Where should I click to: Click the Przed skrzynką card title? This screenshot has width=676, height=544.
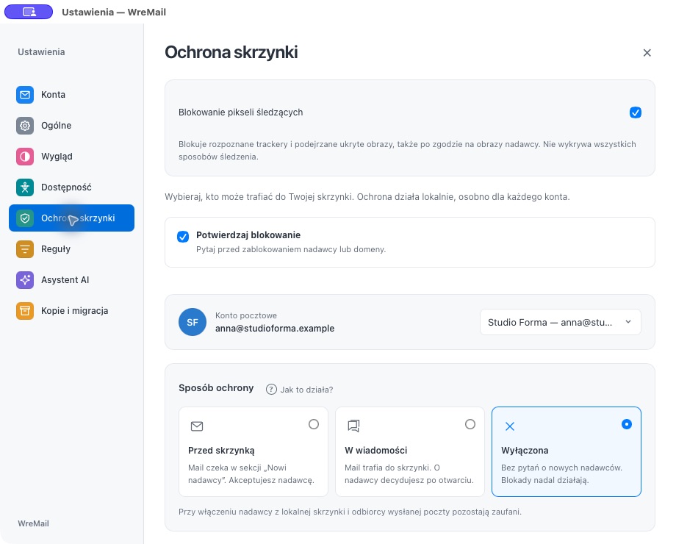(x=221, y=451)
